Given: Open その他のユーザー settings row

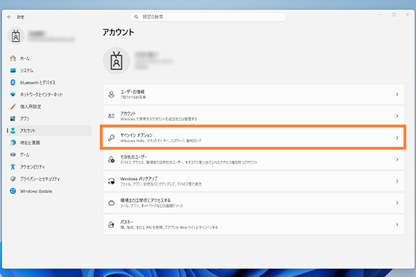Looking at the screenshot, I should tap(254, 159).
